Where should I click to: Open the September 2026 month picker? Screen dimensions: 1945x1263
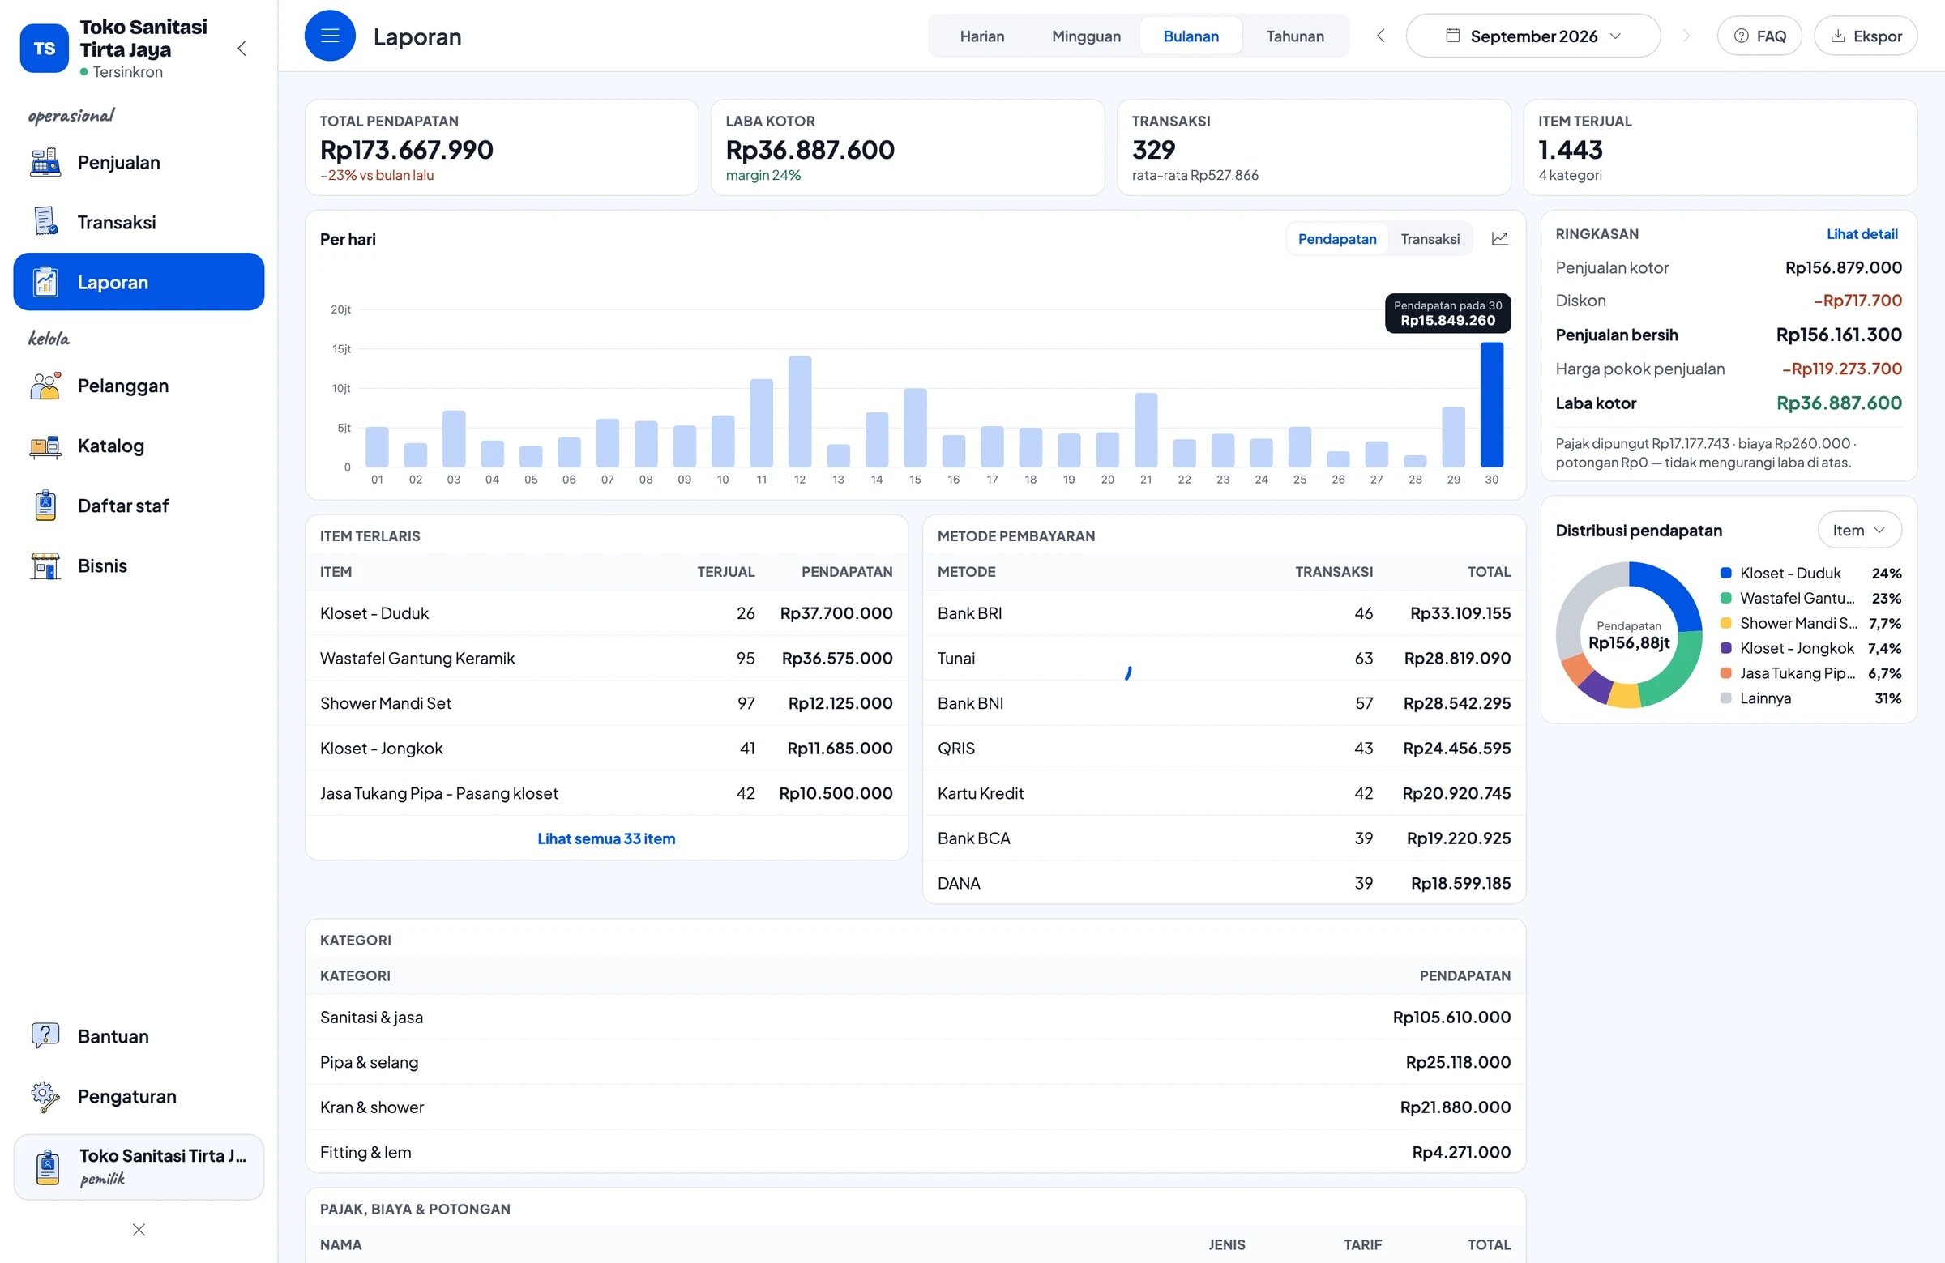[x=1533, y=36]
